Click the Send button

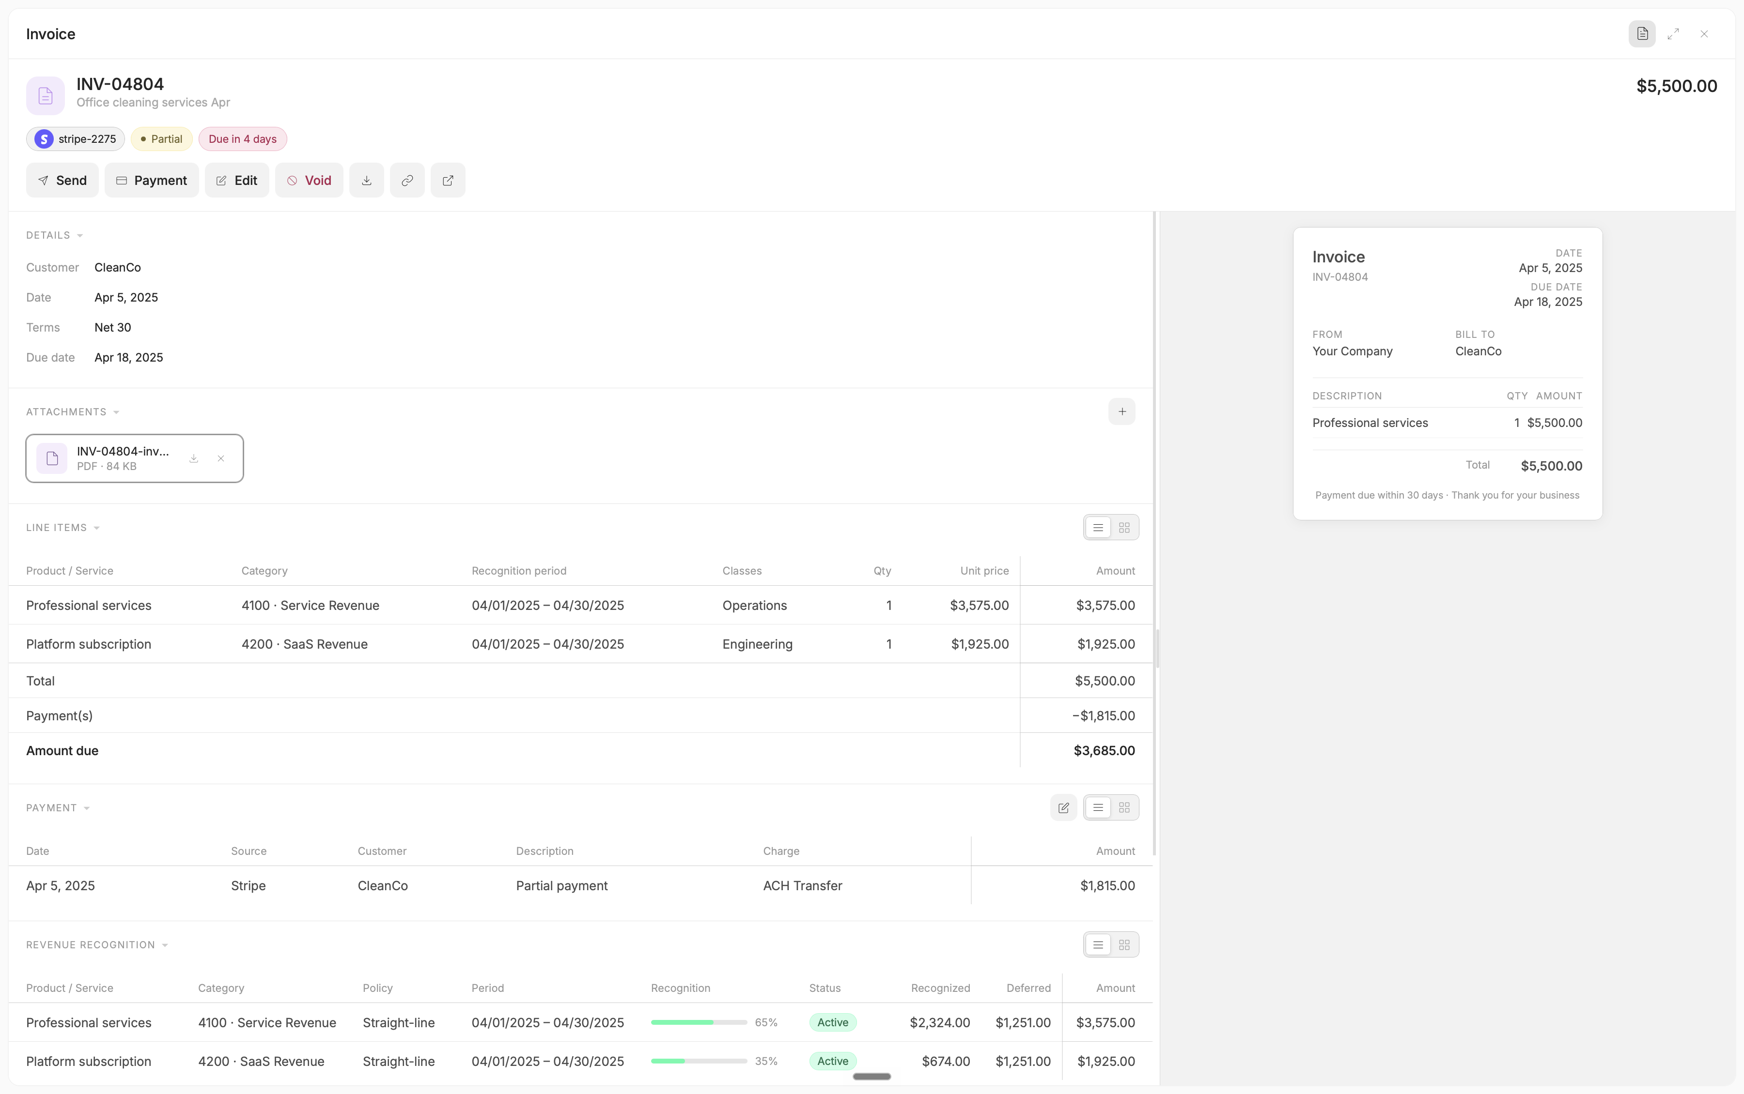point(62,180)
